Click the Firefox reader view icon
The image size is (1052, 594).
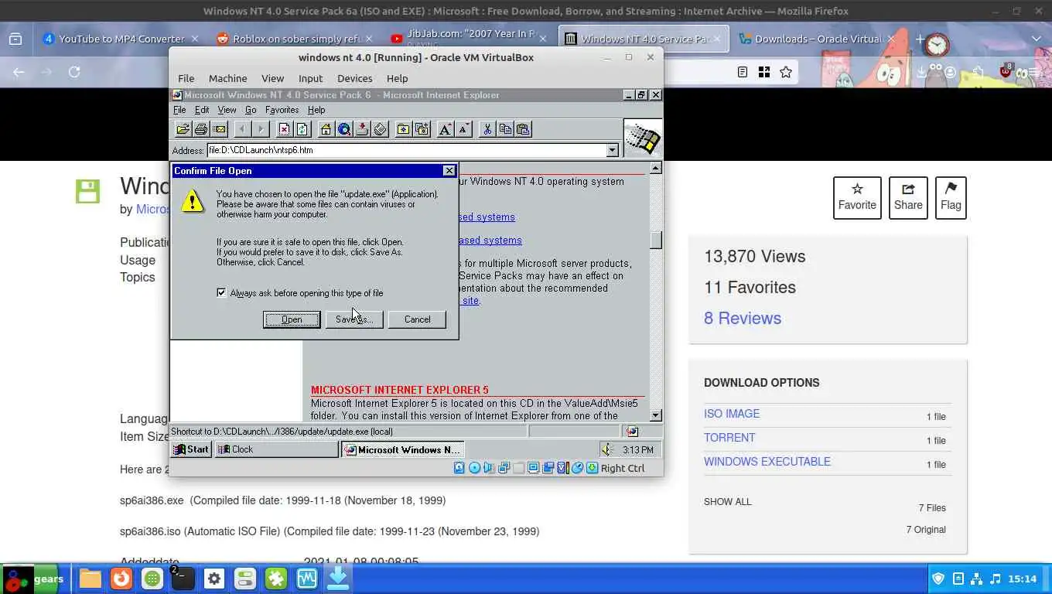[x=743, y=72]
